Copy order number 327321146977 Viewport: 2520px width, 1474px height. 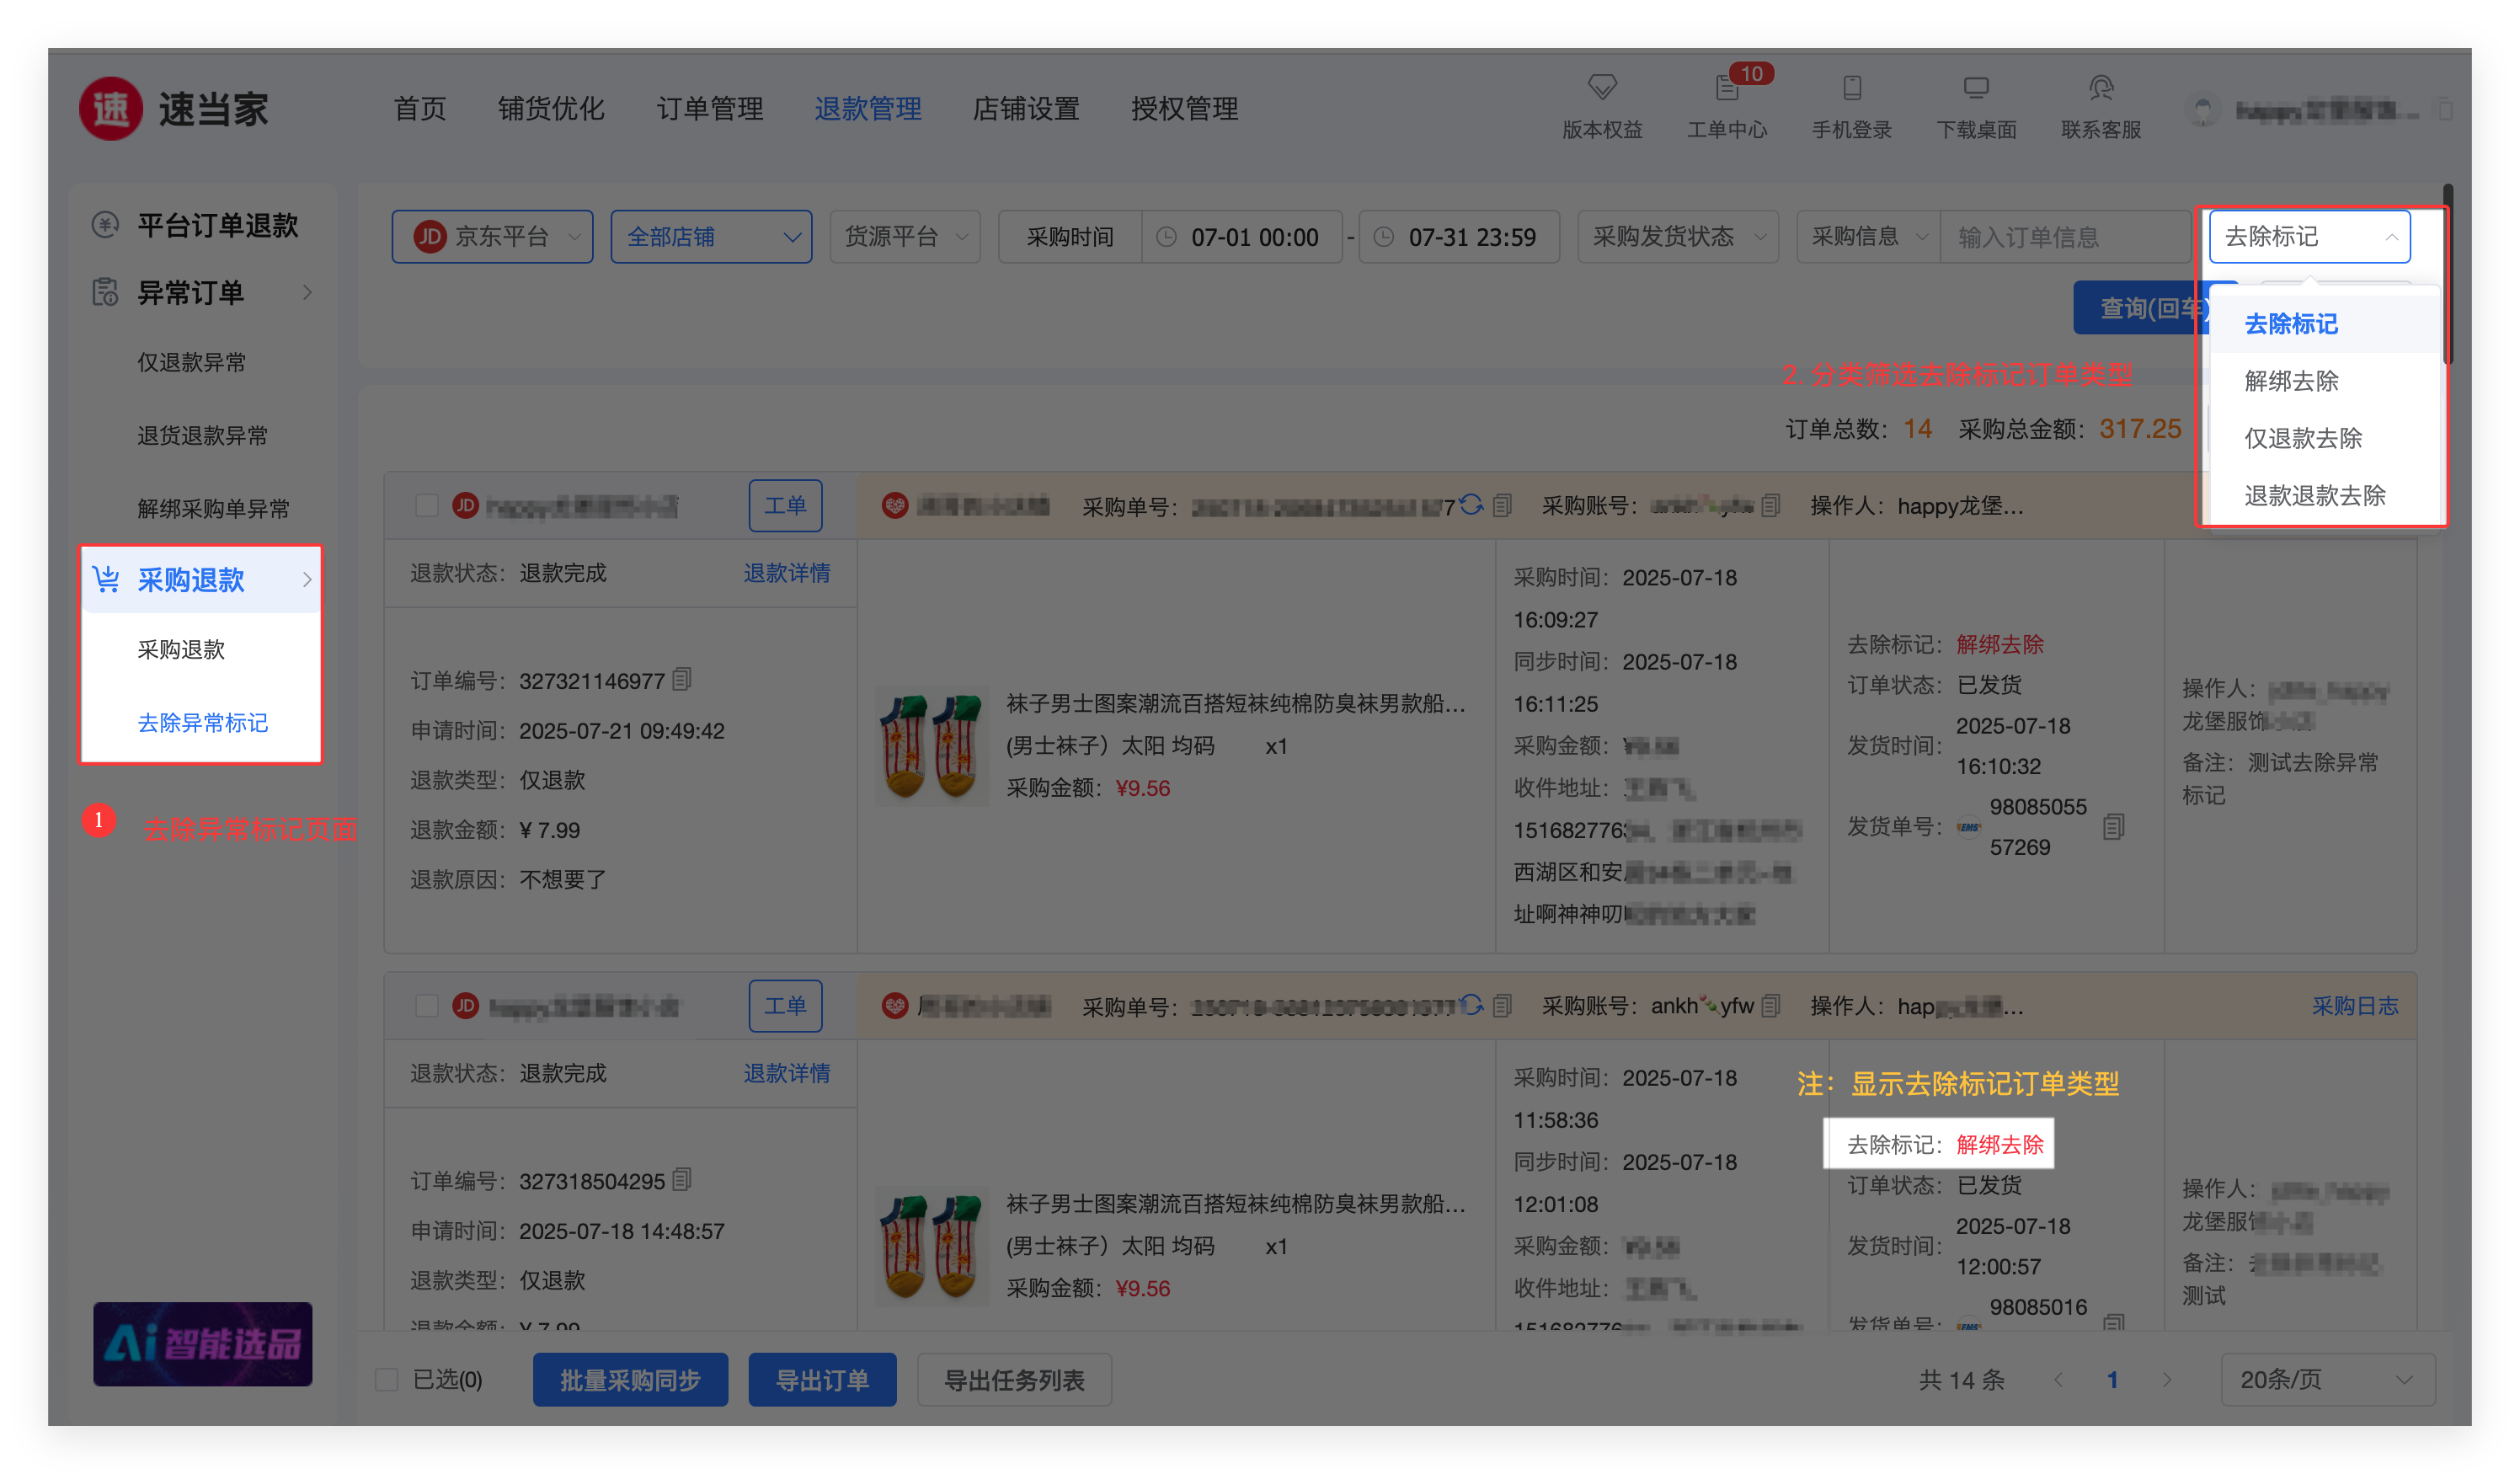coord(682,680)
